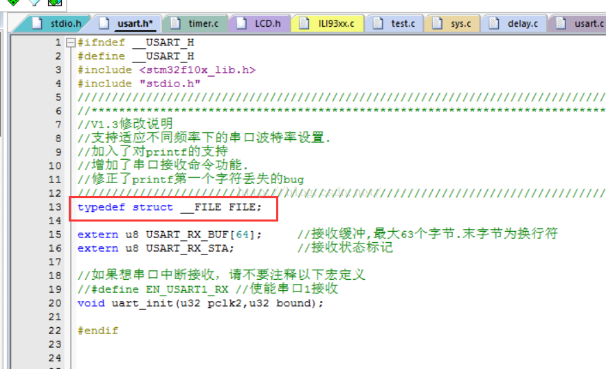Click line number 13 in the gutter

pos(55,207)
